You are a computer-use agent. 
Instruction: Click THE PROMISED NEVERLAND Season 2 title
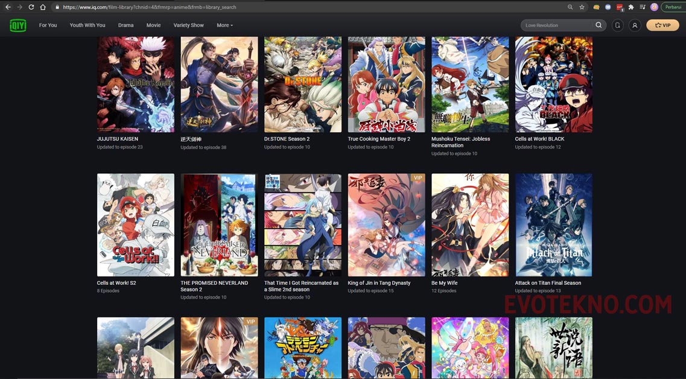pyautogui.click(x=214, y=286)
